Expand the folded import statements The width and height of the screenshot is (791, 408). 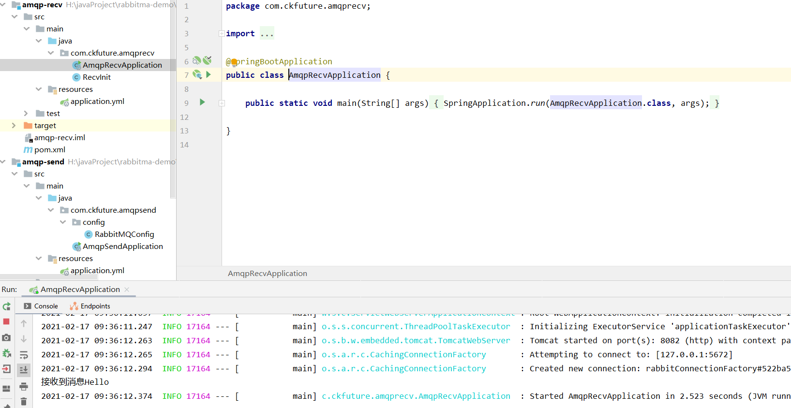(222, 33)
